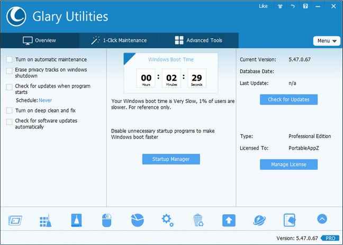
Task: Open the Registry Cleaner grid-and-broom icon
Action: click(46, 220)
